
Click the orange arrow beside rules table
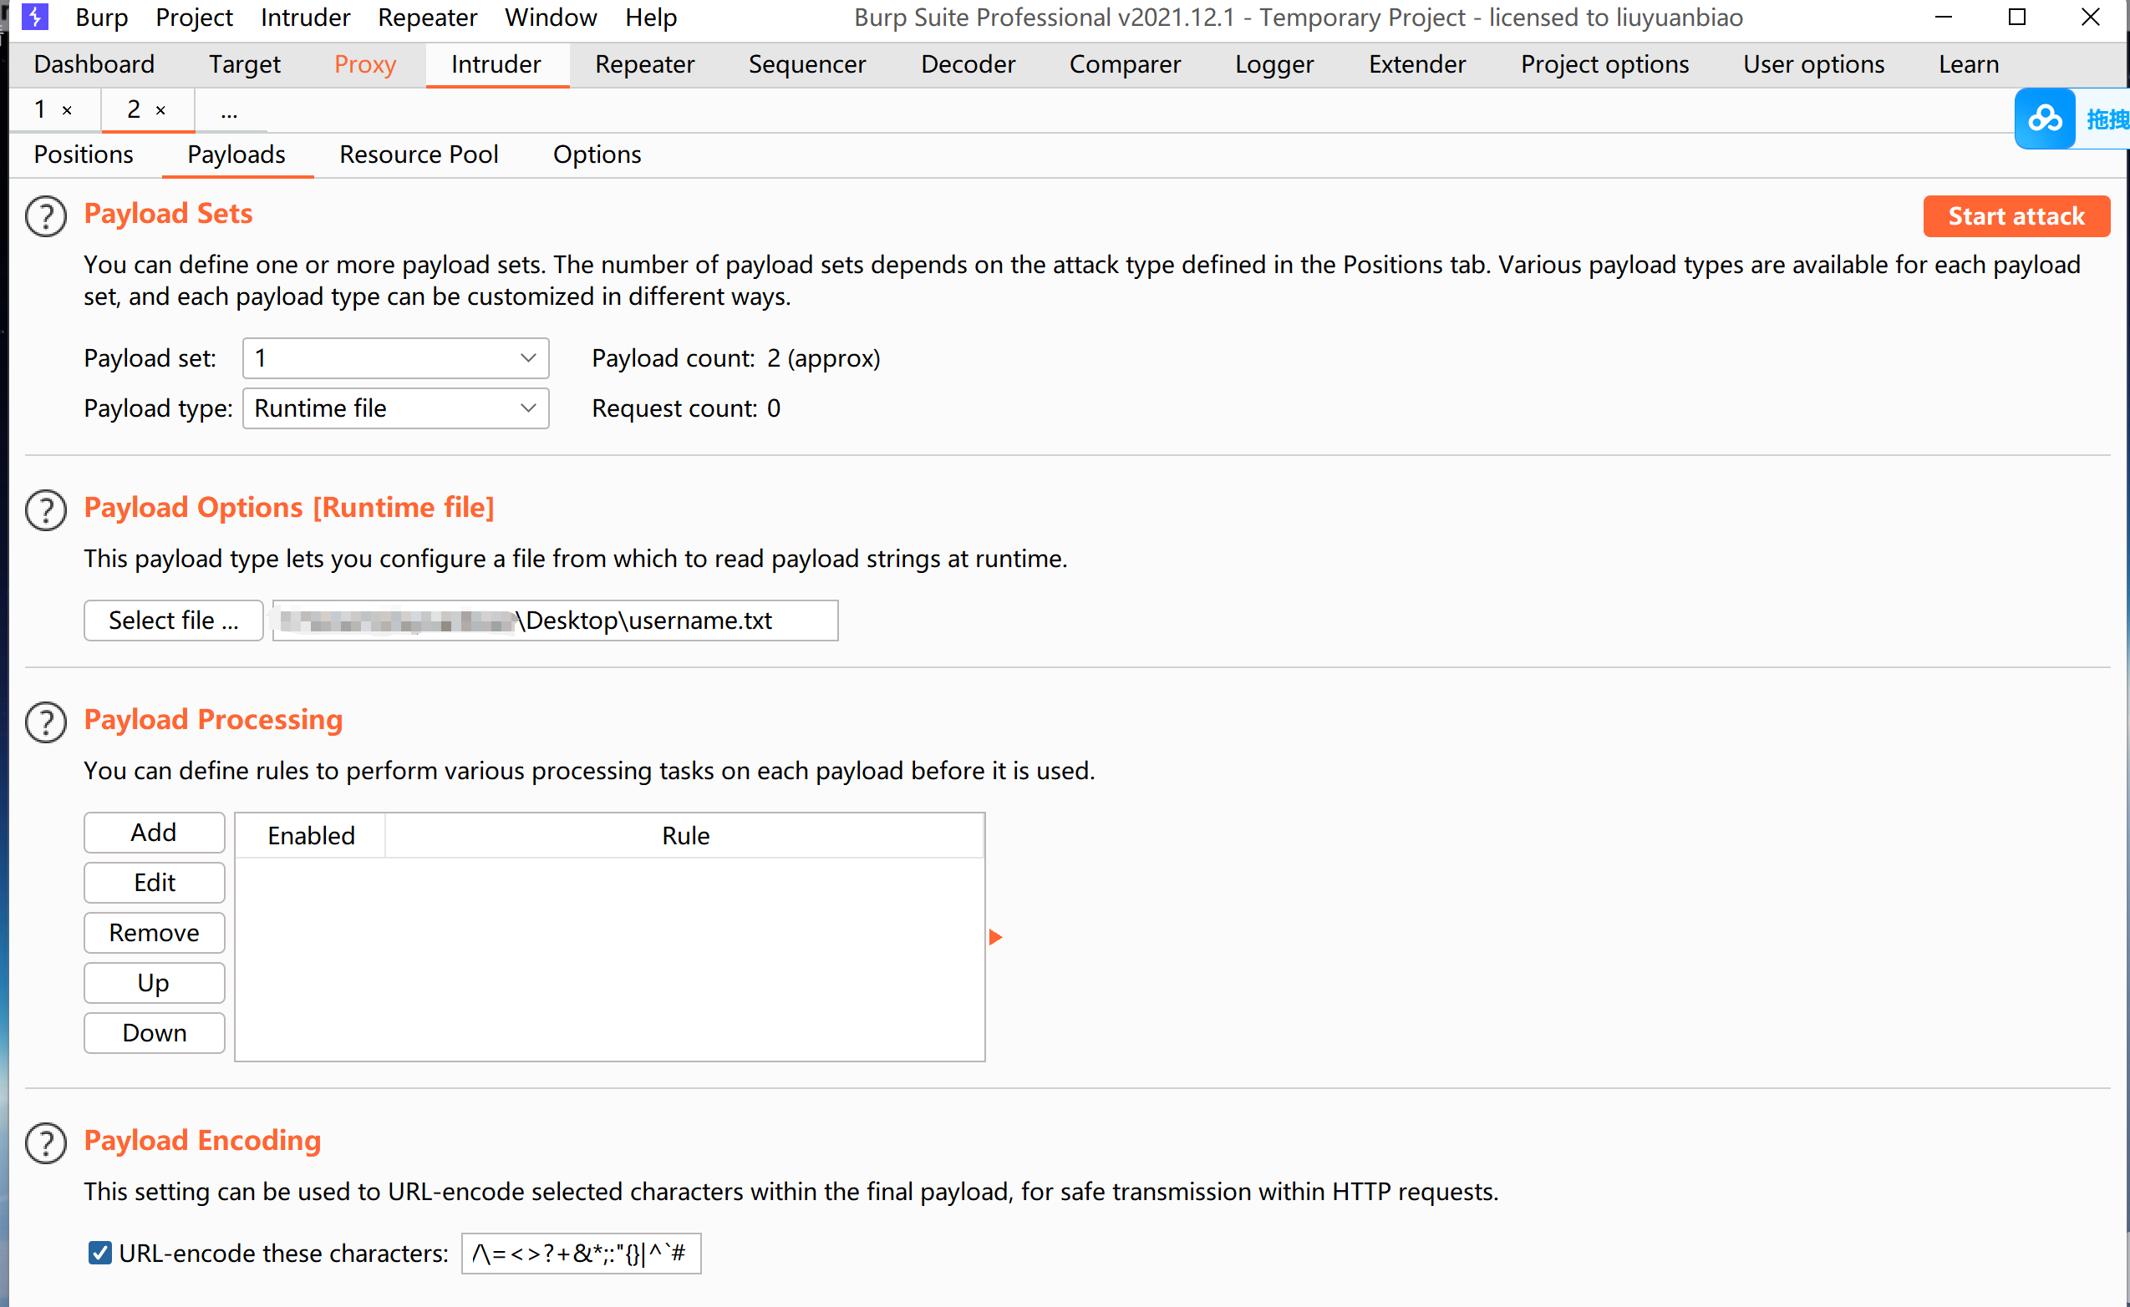(995, 937)
